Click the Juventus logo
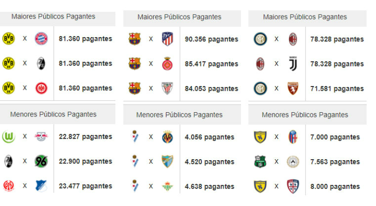The height and width of the screenshot is (206, 376). [x=293, y=64]
